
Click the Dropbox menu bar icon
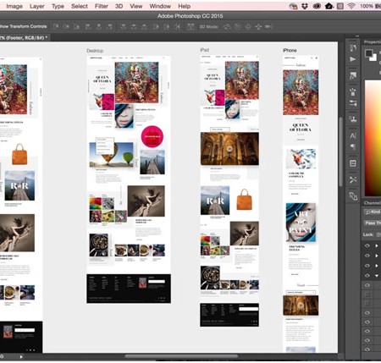coord(305,6)
